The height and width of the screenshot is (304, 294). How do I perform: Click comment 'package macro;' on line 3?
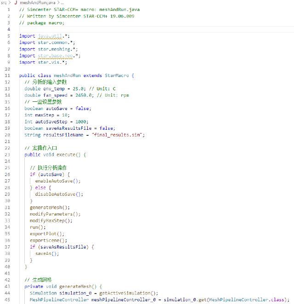pyautogui.click(x=45, y=22)
